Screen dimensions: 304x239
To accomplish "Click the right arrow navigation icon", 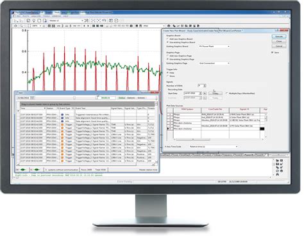I will [x=88, y=26].
